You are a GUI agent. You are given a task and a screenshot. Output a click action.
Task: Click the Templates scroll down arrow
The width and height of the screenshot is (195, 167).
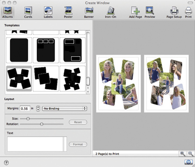tap(88, 92)
